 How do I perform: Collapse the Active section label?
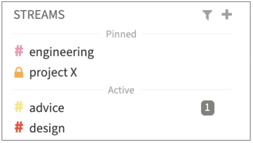point(121,90)
